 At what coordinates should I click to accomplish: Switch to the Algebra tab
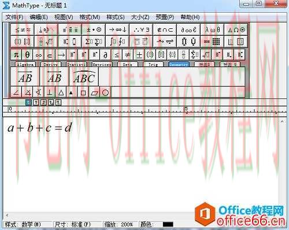tap(25, 64)
